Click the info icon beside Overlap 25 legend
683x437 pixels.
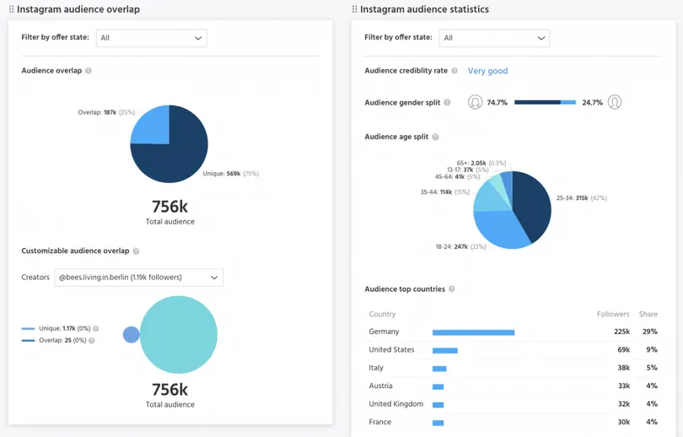tap(92, 341)
